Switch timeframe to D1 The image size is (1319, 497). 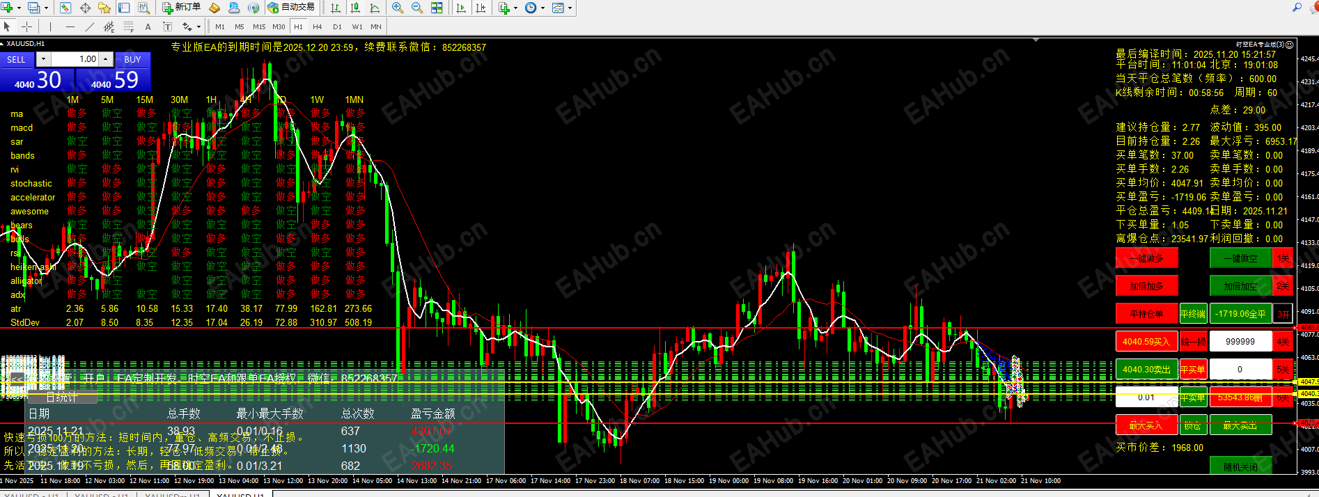point(337,26)
